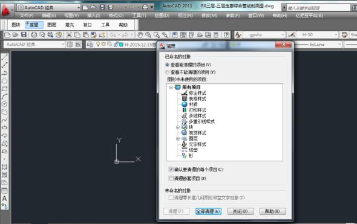Toggle layer freeze sun icon
The width and height of the screenshot is (357, 224).
pyautogui.click(x=103, y=44)
